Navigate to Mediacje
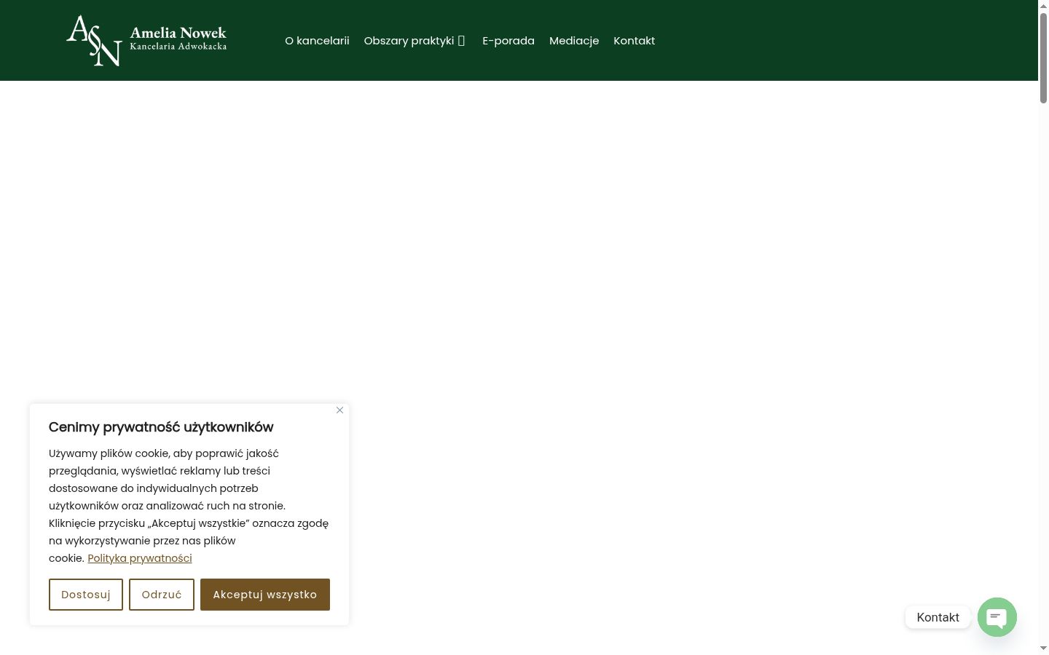The width and height of the screenshot is (1049, 655). point(574,41)
